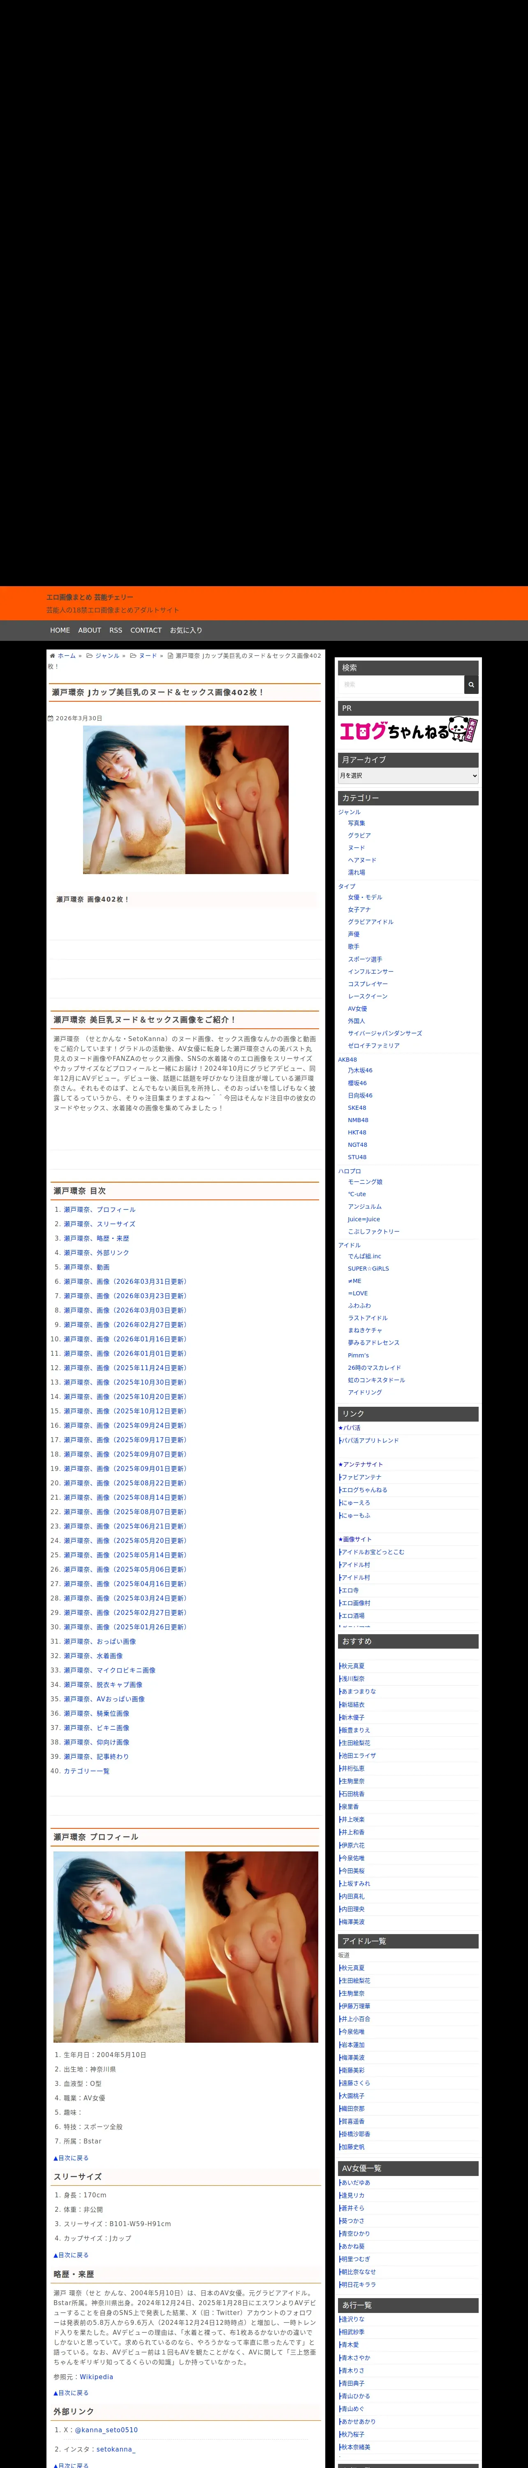This screenshot has width=528, height=2468.
Task: Open スポーツ選手 category link
Action: click(x=365, y=959)
